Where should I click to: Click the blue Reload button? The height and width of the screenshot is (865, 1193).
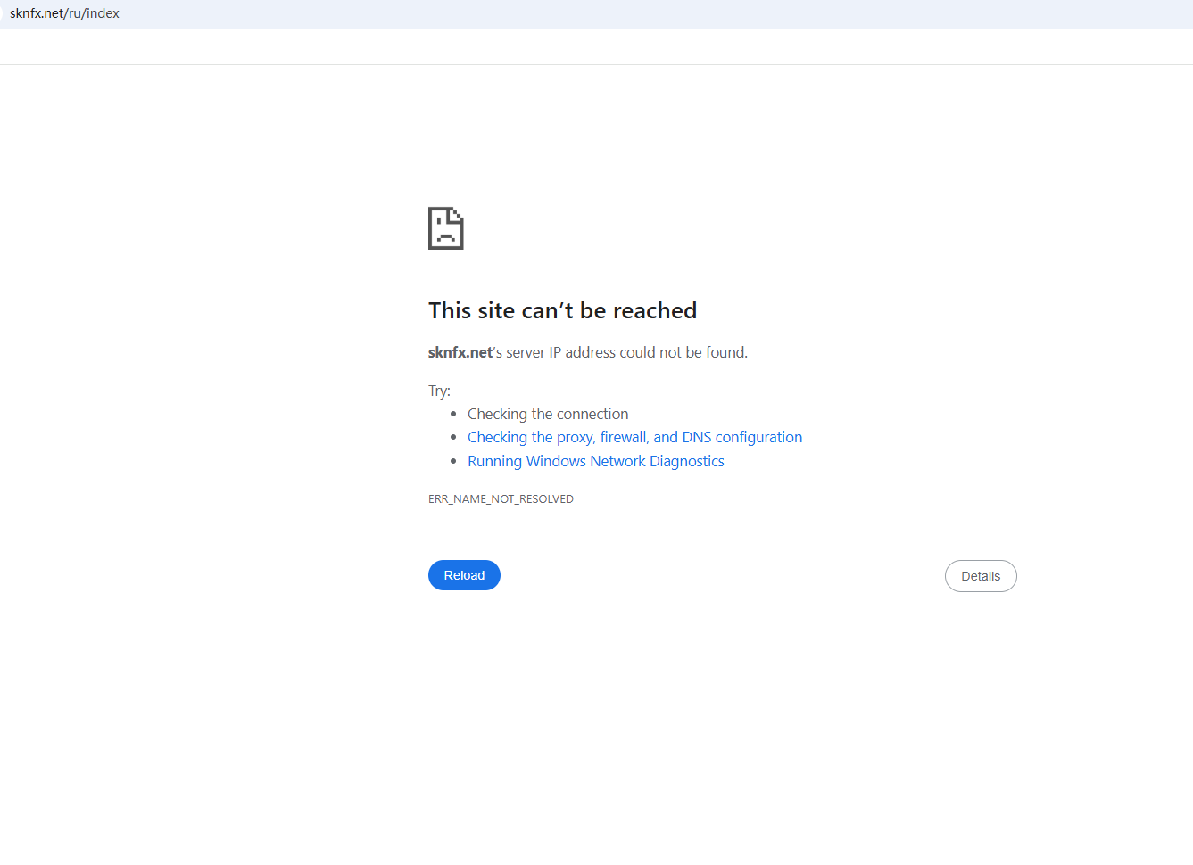pyautogui.click(x=464, y=575)
